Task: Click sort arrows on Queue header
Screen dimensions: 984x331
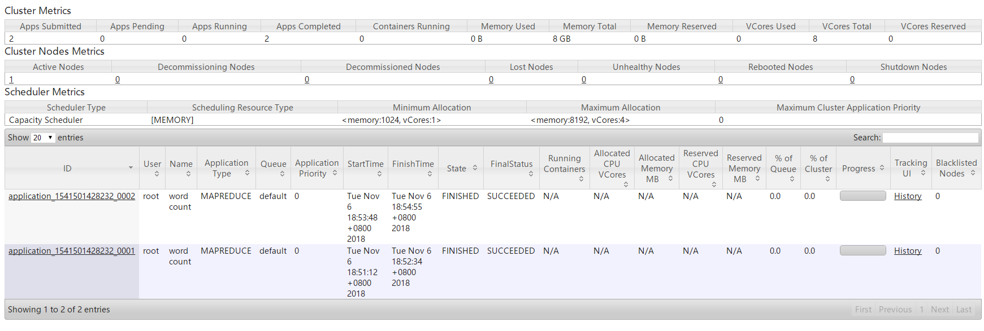Action: point(282,174)
